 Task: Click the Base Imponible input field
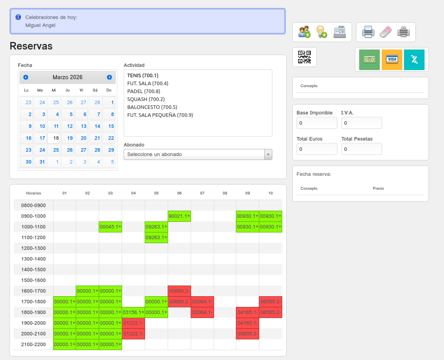point(317,123)
